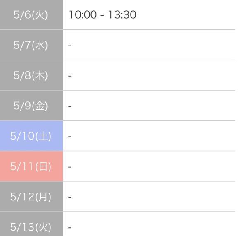This screenshot has width=238, height=236.
Task: Click the dash in the 5/12 row
Action: coord(70,197)
